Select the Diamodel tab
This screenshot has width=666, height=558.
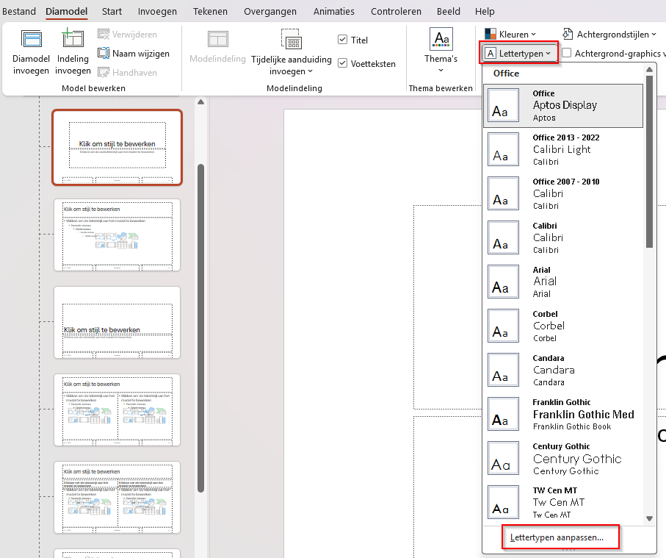click(x=67, y=12)
